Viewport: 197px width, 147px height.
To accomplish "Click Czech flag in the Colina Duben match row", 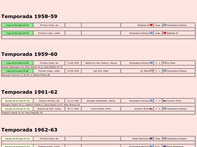I will (x=151, y=109).
